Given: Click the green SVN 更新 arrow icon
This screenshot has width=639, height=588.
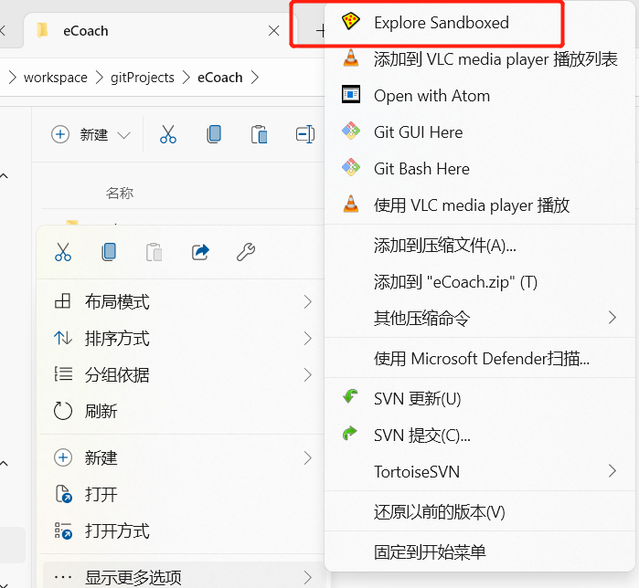Looking at the screenshot, I should pyautogui.click(x=350, y=396).
